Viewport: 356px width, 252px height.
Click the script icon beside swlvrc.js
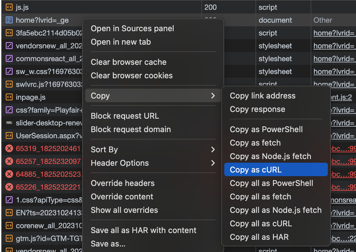coord(9,84)
